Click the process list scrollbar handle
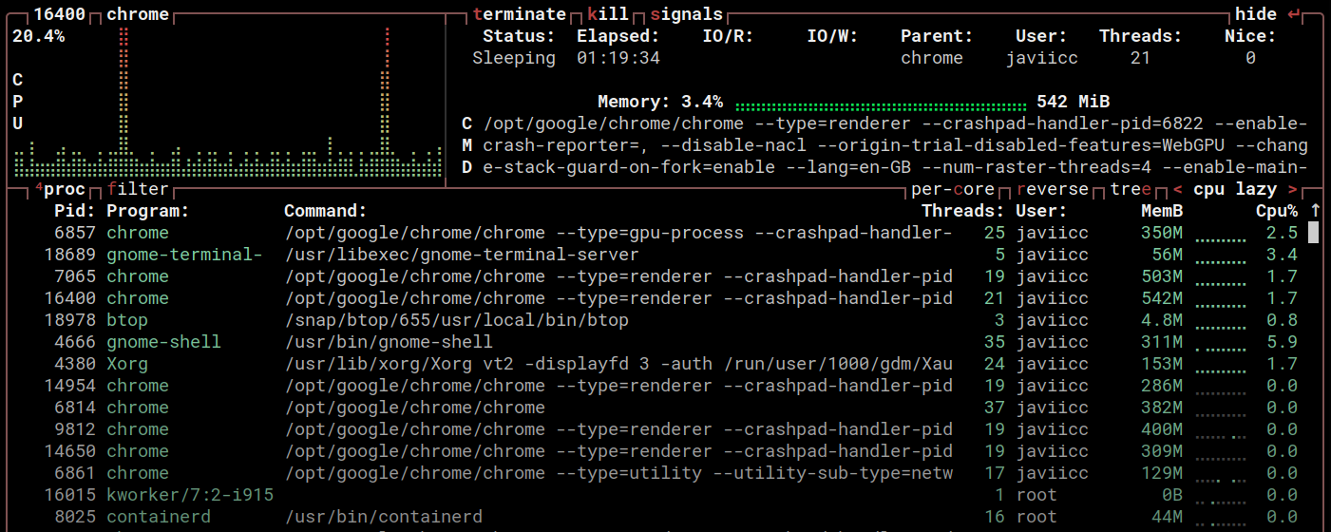This screenshot has height=532, width=1331. click(x=1314, y=233)
